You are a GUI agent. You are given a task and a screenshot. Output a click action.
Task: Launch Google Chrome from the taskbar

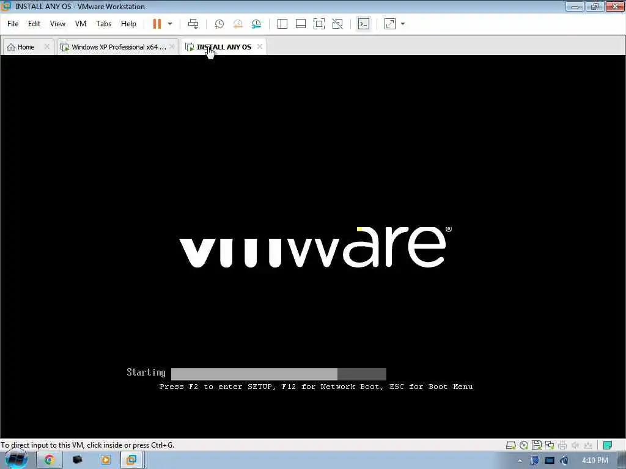coord(50,460)
